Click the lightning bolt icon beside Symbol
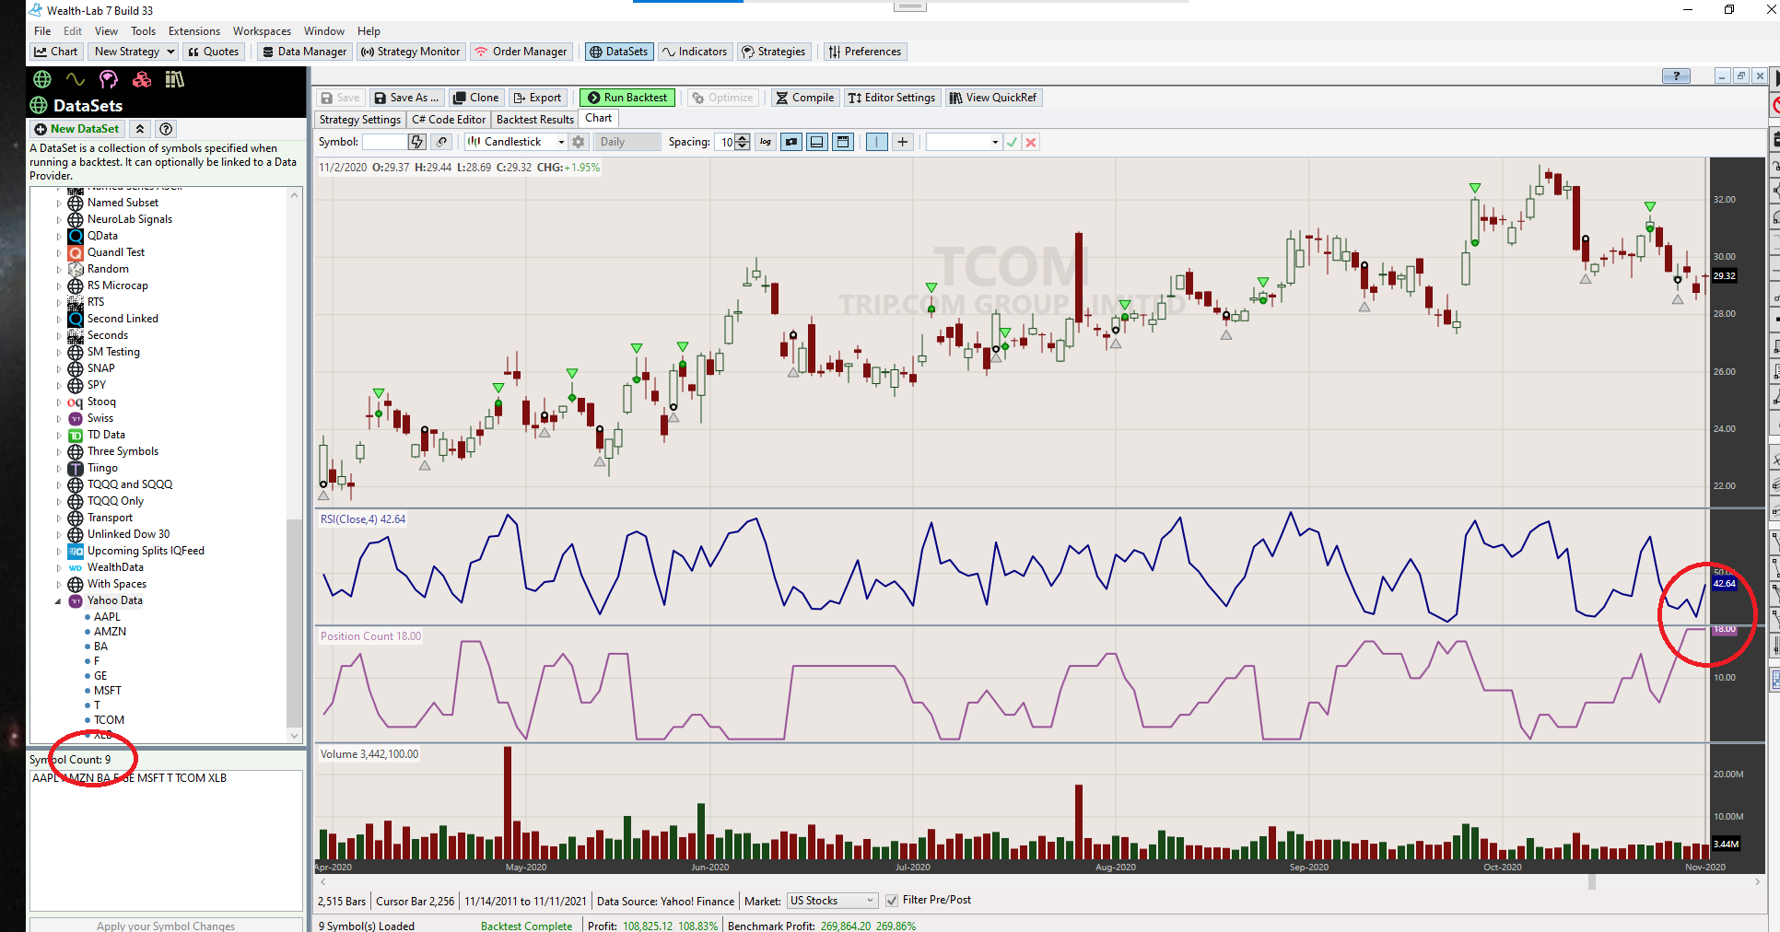 pyautogui.click(x=417, y=142)
